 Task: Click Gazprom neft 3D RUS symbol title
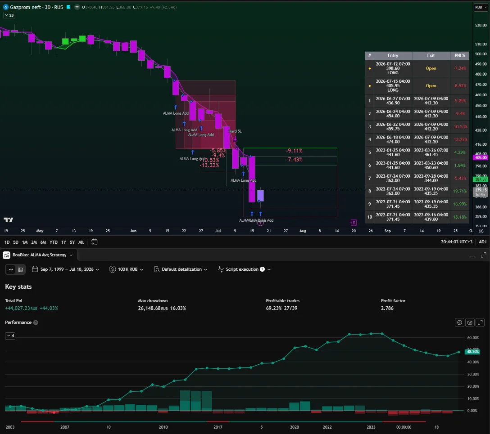coord(36,7)
